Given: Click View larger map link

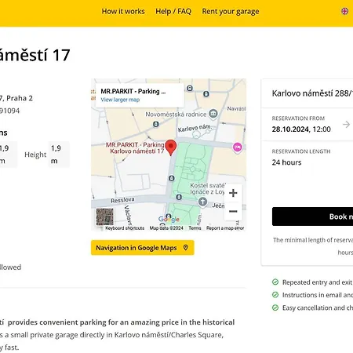Looking at the screenshot, I should tap(120, 100).
